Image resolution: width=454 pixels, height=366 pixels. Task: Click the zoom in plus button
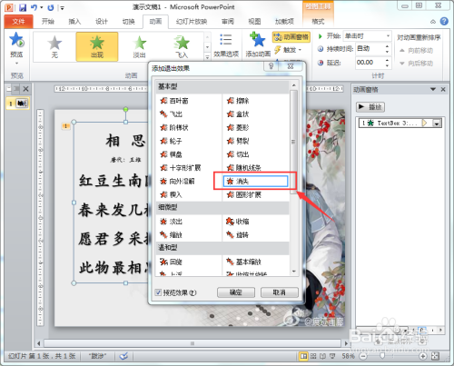[423, 356]
